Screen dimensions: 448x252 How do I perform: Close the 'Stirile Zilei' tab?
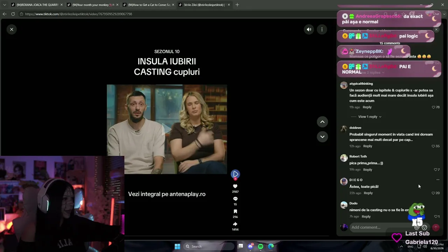229,5
